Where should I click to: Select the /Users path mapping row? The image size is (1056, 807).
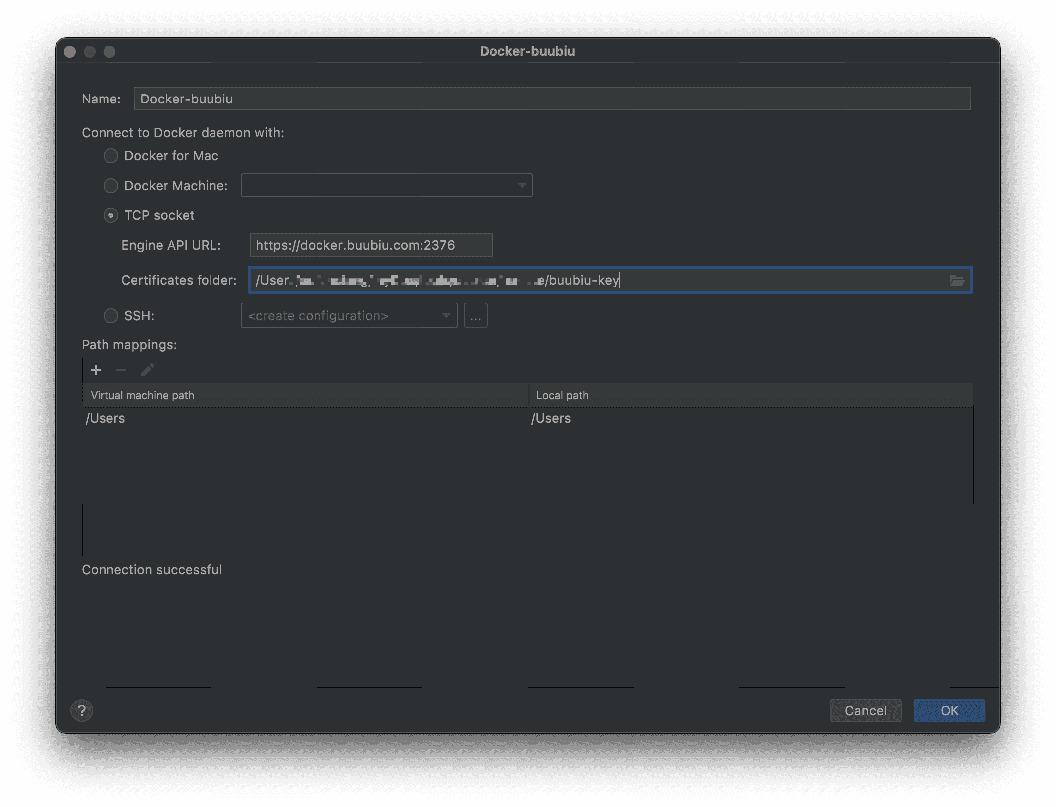point(305,418)
